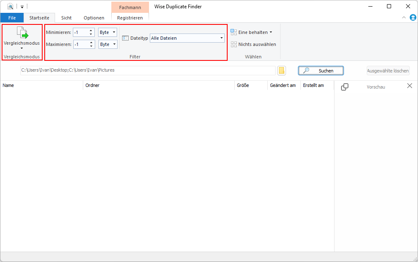Image resolution: width=418 pixels, height=262 pixels.
Task: Close the Vorschau preview pane
Action: 410,86
